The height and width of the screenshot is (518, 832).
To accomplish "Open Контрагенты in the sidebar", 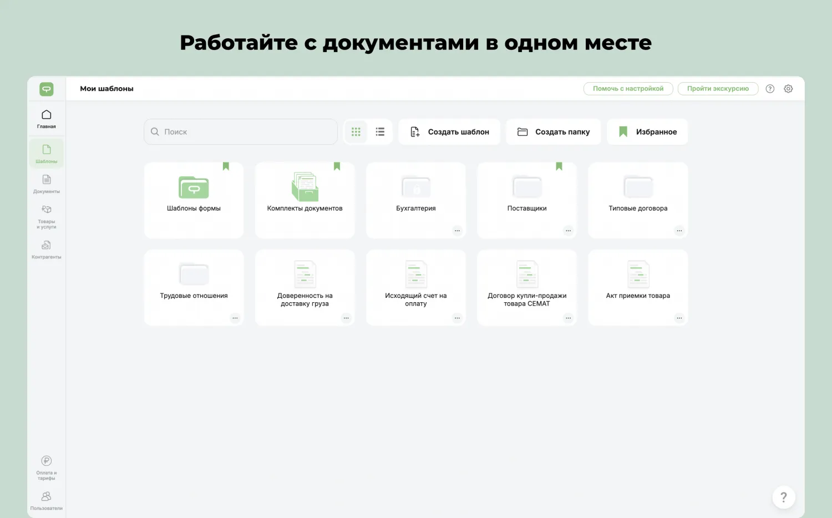I will point(47,250).
